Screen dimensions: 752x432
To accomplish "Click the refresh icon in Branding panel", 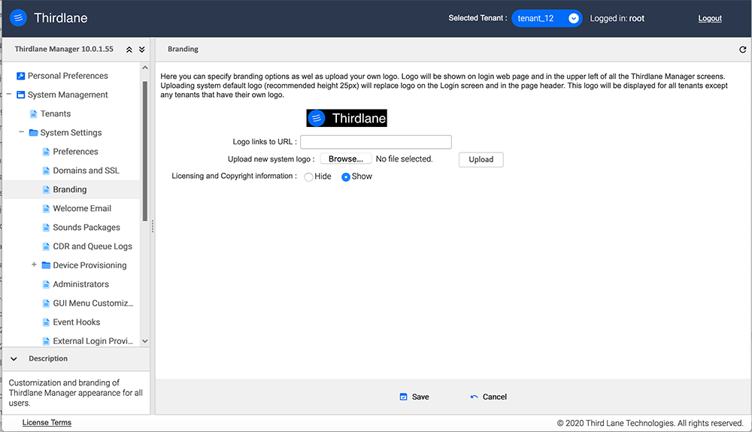I will pos(742,50).
